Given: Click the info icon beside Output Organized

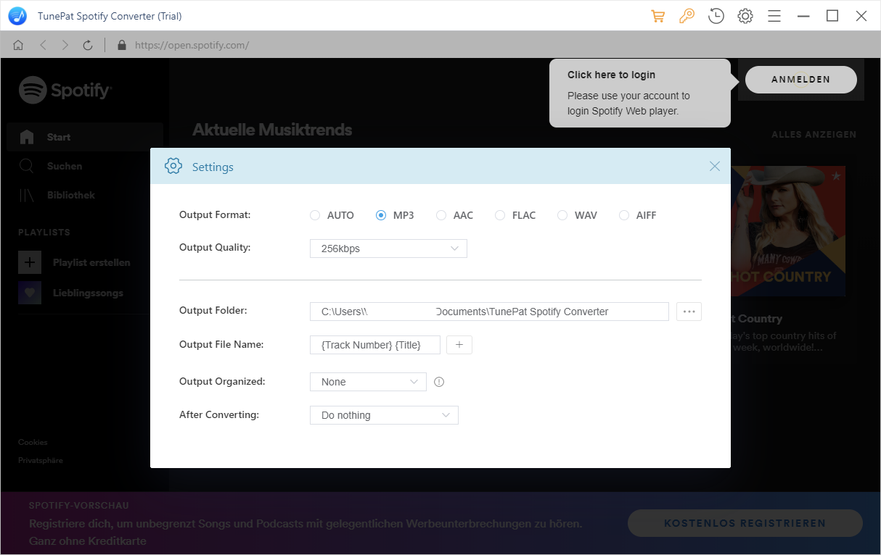Looking at the screenshot, I should coord(438,382).
